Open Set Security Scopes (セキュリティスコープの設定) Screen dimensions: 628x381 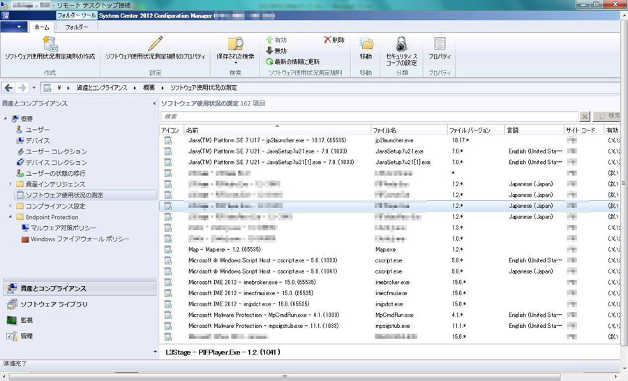pyautogui.click(x=401, y=50)
